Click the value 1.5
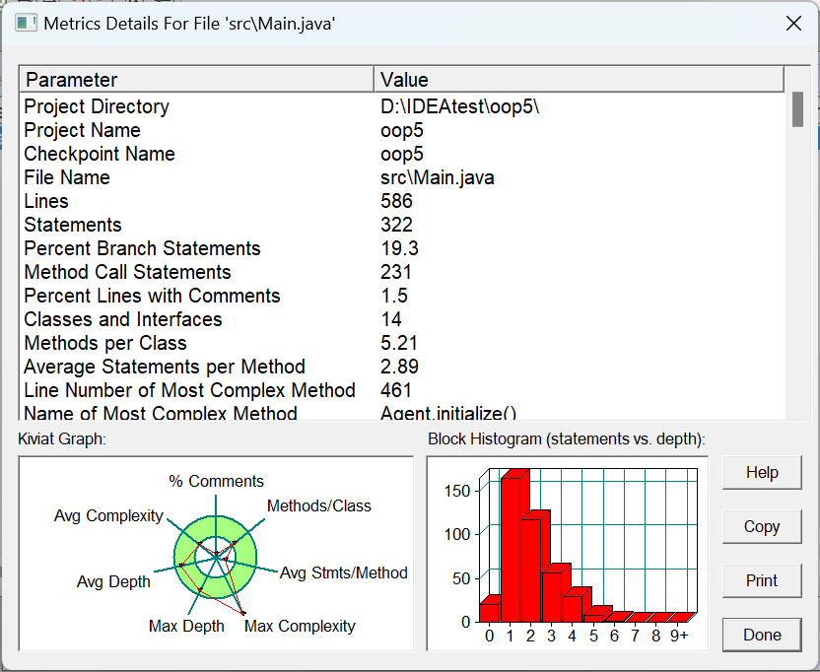This screenshot has width=820, height=672. click(394, 296)
